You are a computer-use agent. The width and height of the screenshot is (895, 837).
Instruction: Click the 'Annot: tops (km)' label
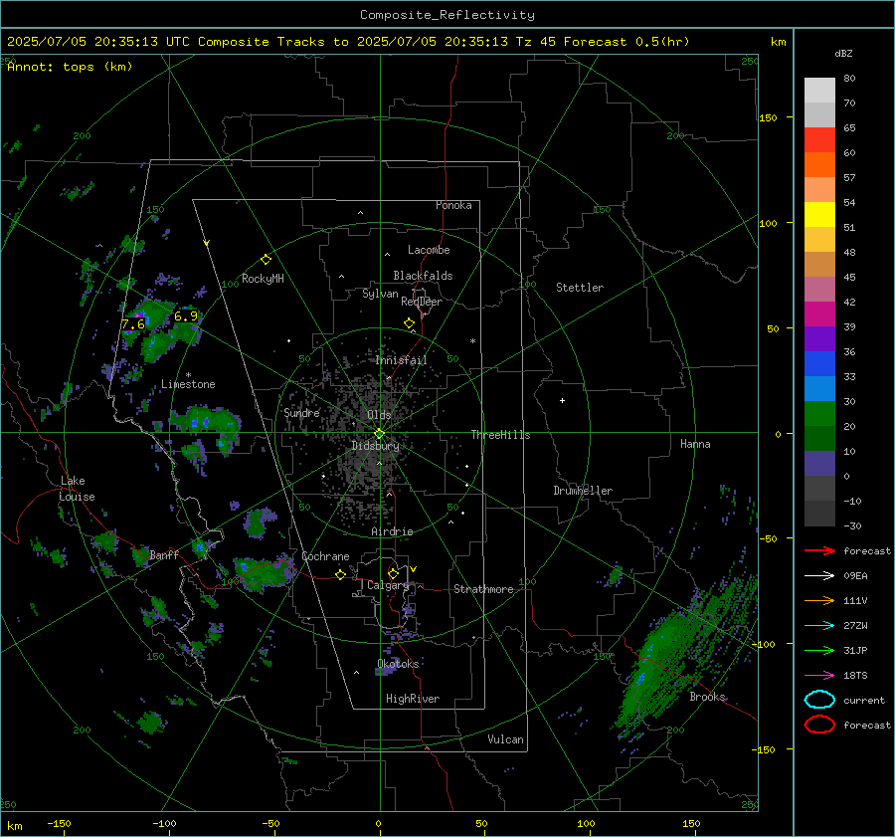coord(70,67)
